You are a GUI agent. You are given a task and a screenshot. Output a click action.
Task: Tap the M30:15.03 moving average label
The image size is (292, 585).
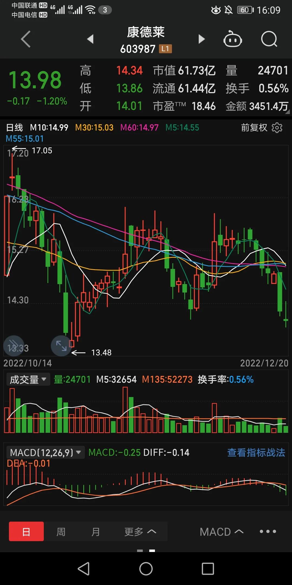point(94,128)
